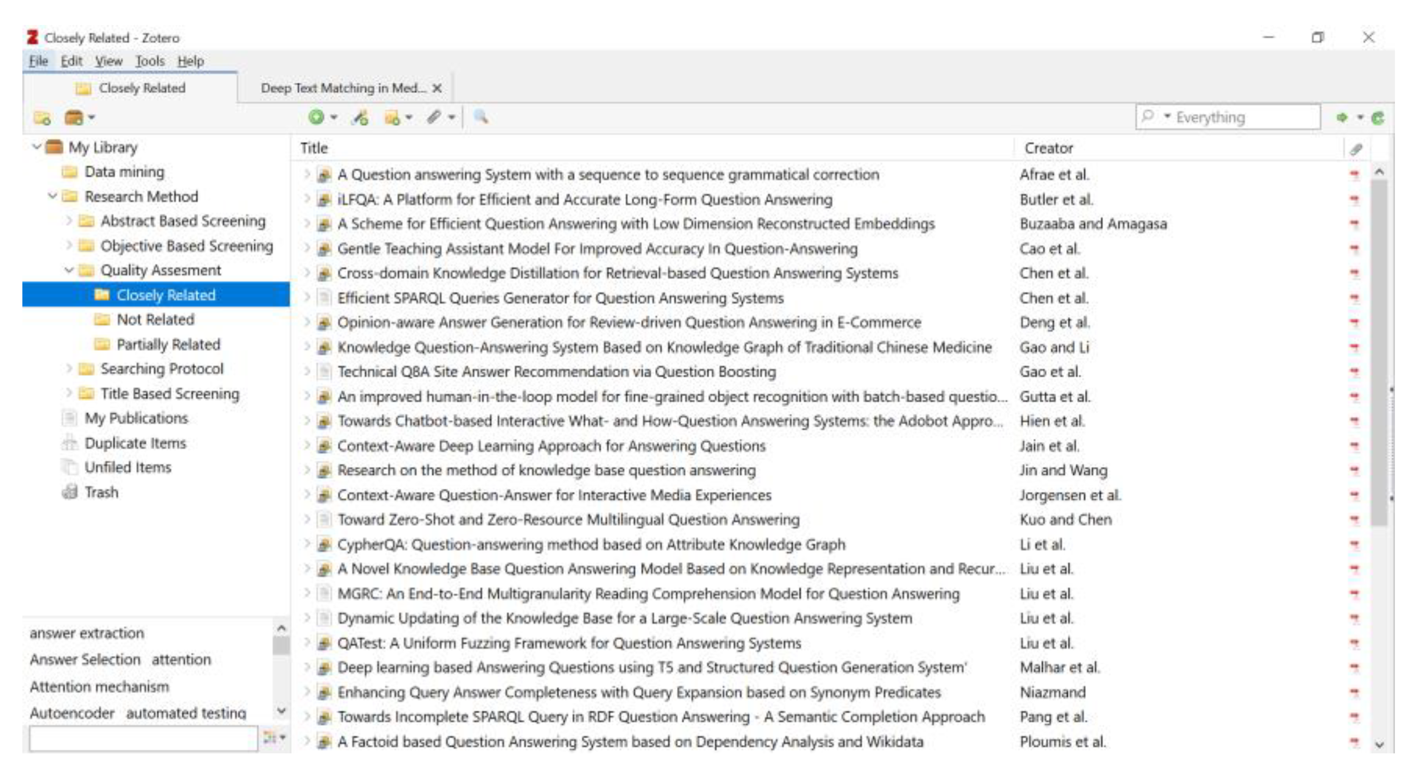Image resolution: width=1422 pixels, height=783 pixels.
Task: Create a new collection
Action: click(x=42, y=116)
